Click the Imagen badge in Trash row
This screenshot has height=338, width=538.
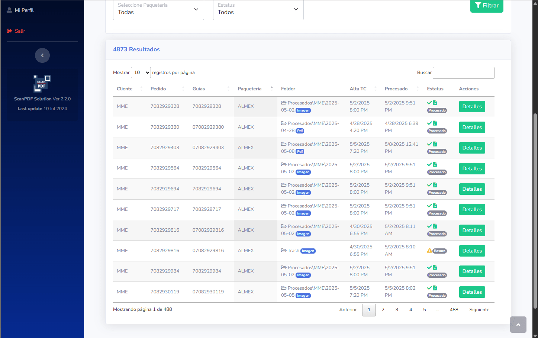click(x=308, y=251)
